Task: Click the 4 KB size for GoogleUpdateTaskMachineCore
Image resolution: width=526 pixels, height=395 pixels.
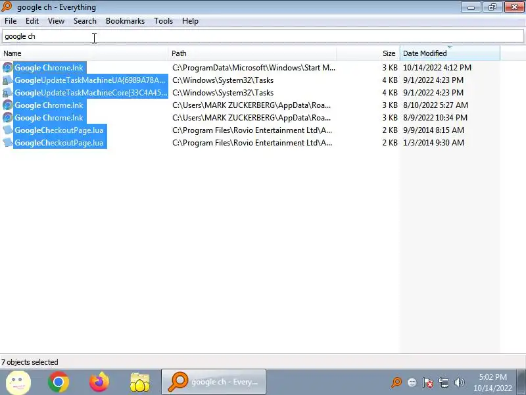Action: click(390, 93)
